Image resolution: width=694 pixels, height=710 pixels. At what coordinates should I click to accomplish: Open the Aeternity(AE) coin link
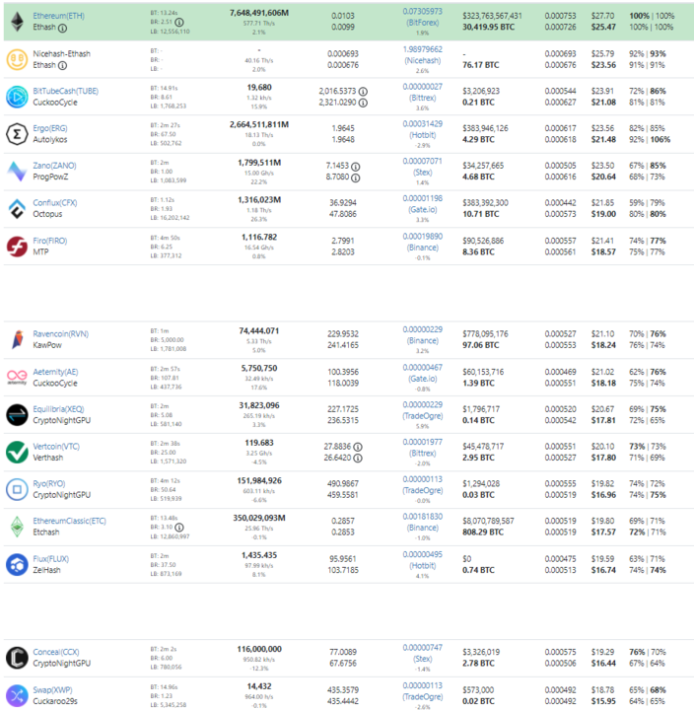point(55,372)
